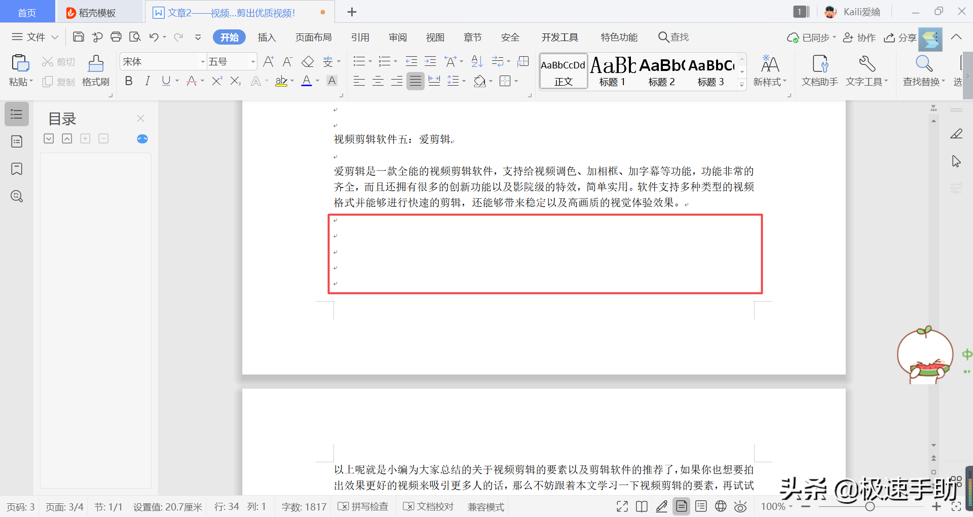Click the Save icon in quick toolbar
The image size is (973, 517).
coord(79,37)
